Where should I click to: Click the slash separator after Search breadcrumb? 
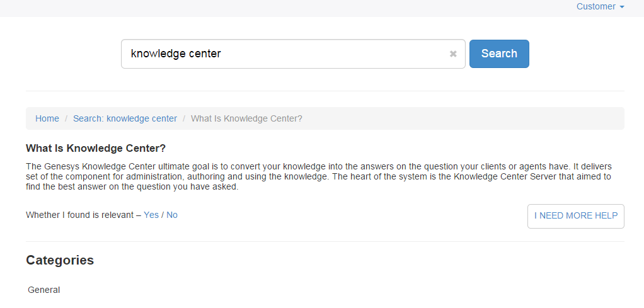[184, 118]
